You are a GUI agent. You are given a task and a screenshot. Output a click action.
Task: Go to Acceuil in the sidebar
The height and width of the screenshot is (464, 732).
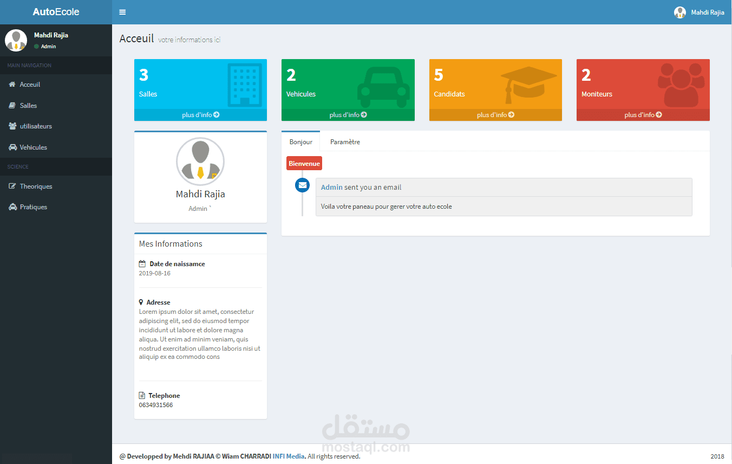(56, 85)
